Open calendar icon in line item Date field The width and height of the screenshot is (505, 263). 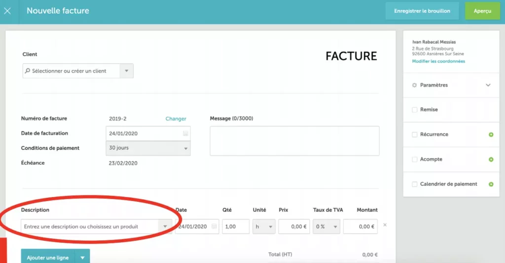click(x=214, y=227)
